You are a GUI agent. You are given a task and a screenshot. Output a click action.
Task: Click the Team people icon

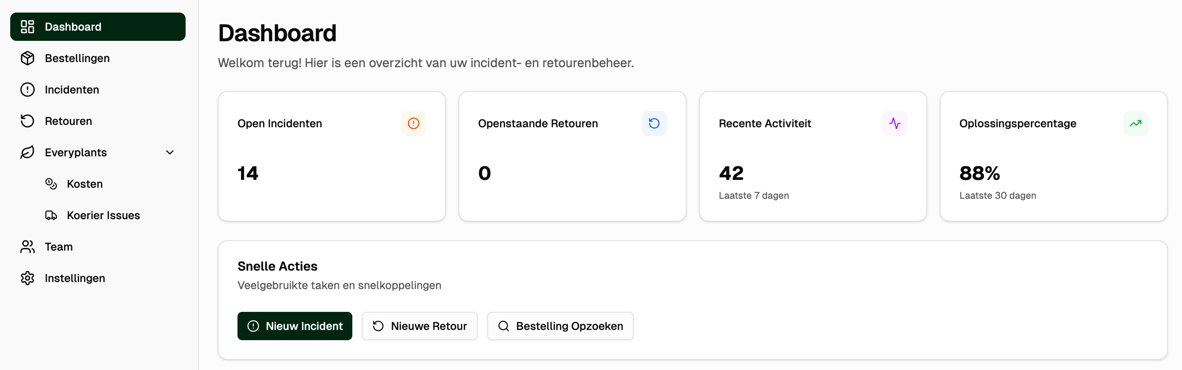[x=27, y=246]
